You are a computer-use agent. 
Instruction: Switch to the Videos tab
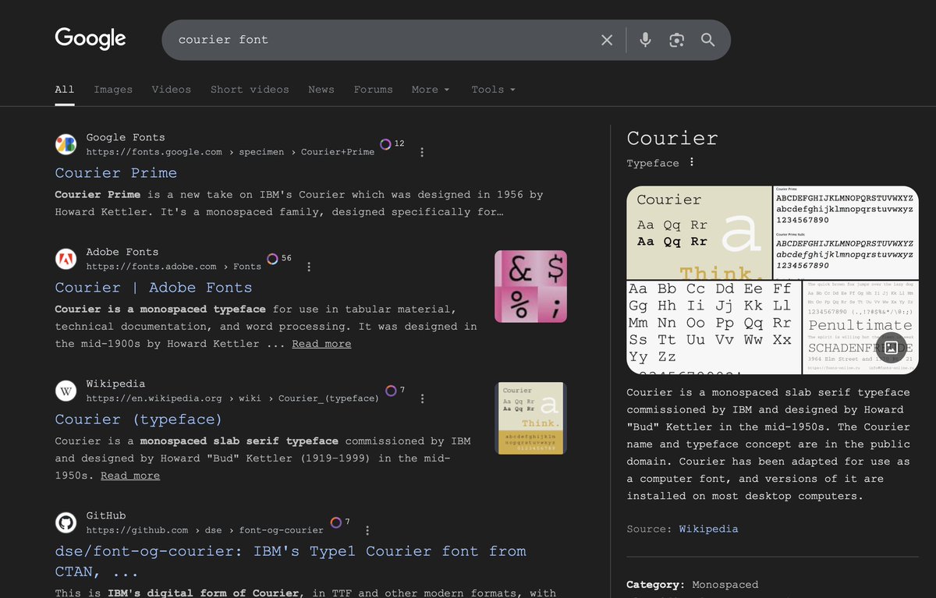pos(172,90)
